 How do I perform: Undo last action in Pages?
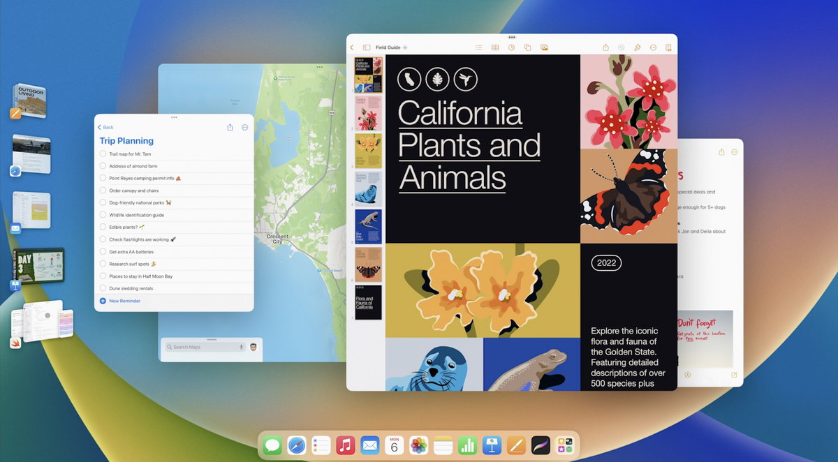[x=622, y=47]
